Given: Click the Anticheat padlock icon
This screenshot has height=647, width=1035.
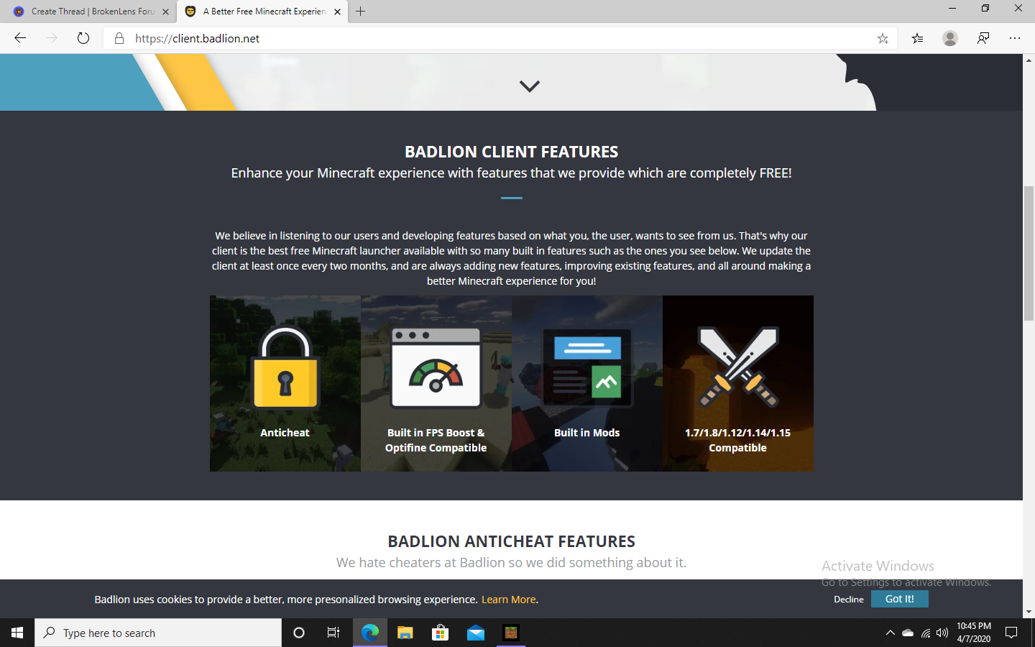Looking at the screenshot, I should pyautogui.click(x=285, y=368).
